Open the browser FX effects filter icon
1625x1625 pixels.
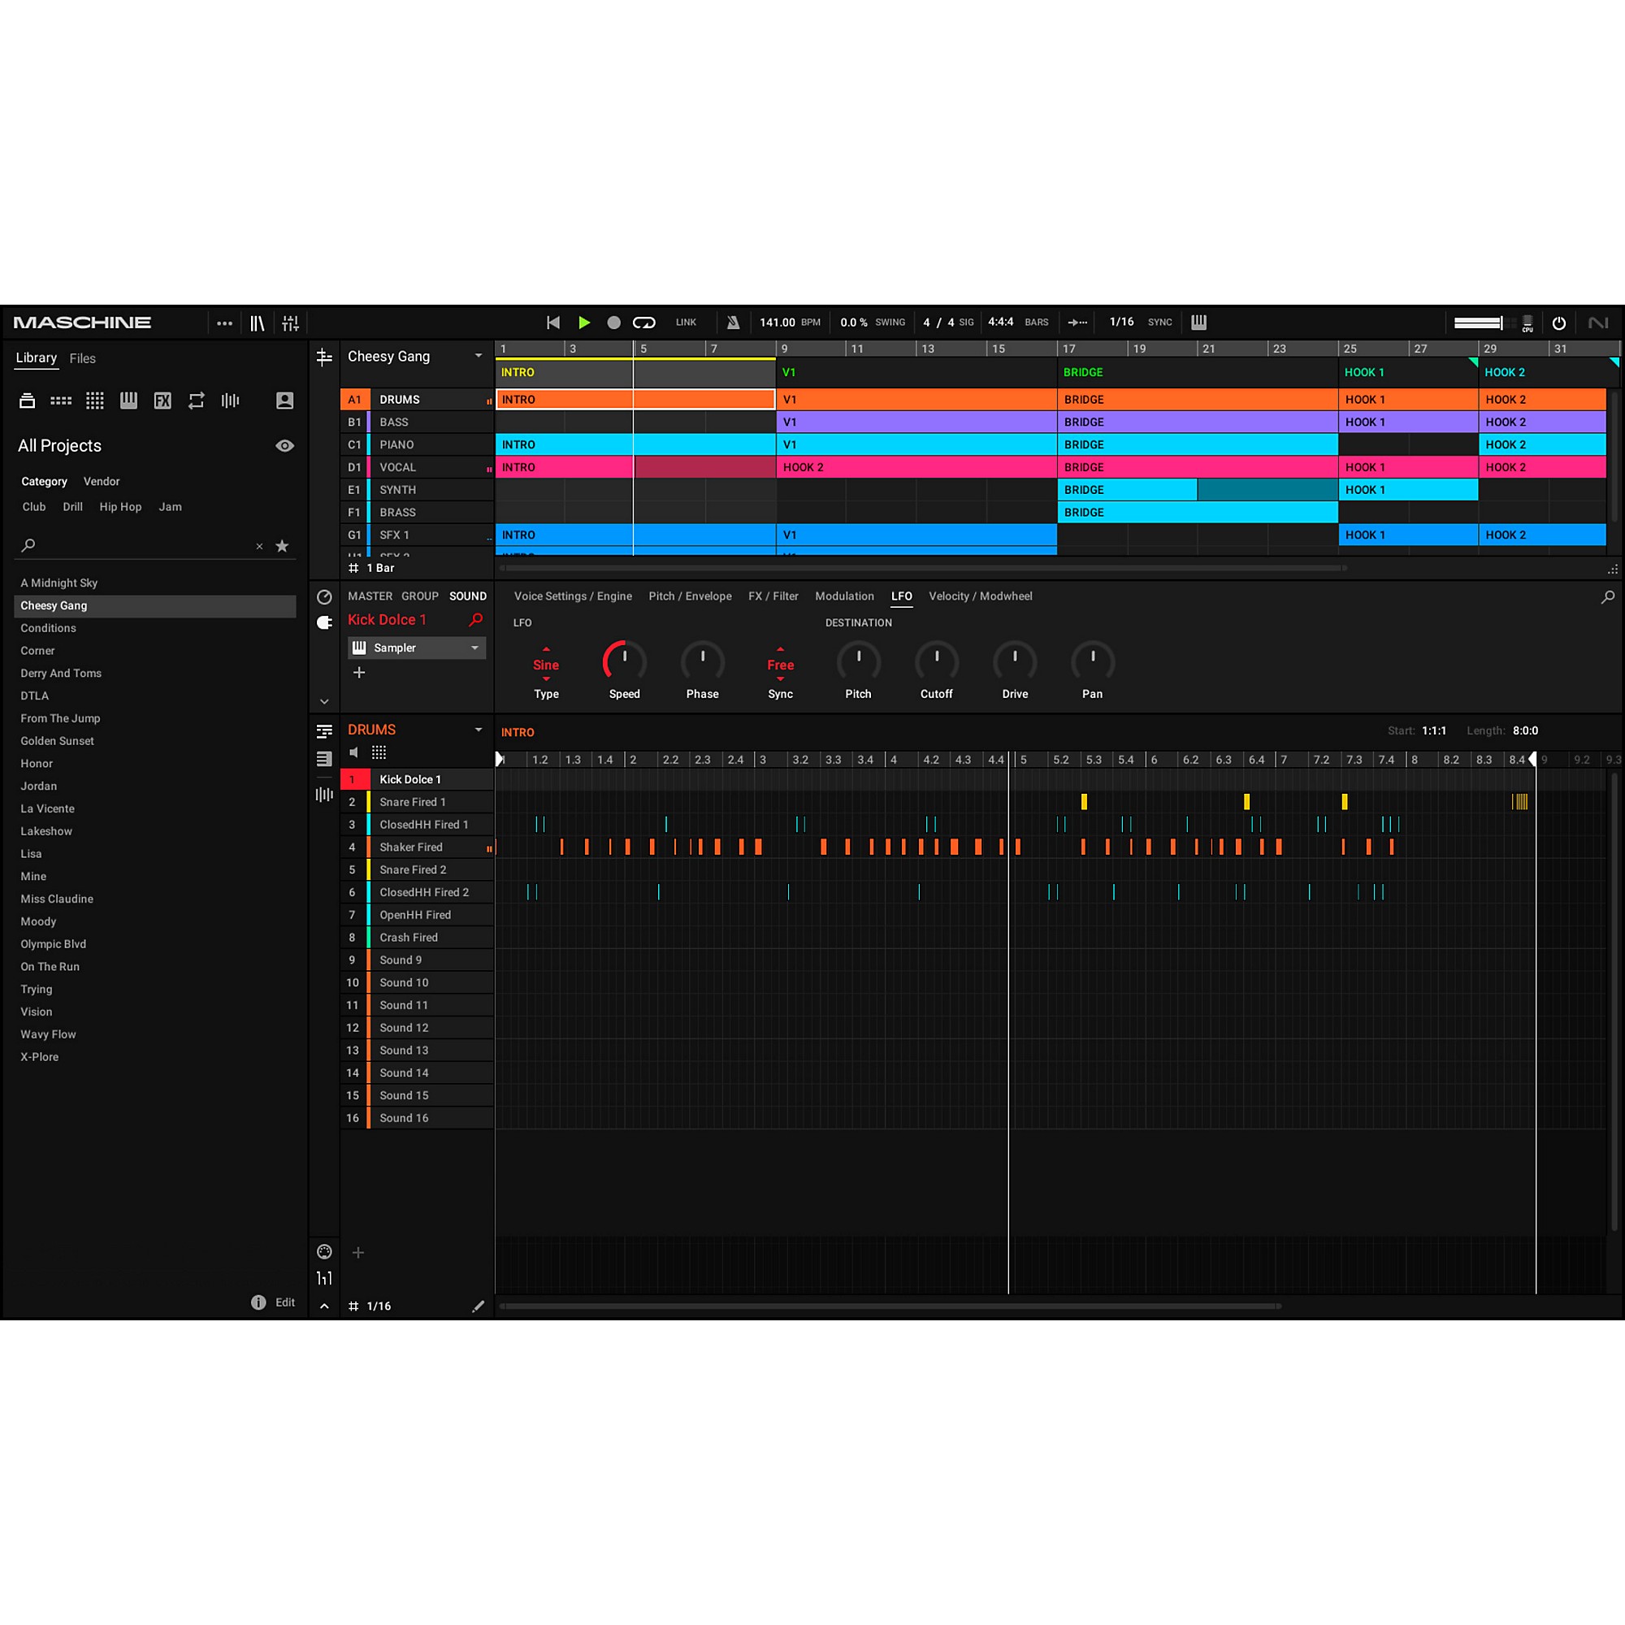click(x=162, y=401)
